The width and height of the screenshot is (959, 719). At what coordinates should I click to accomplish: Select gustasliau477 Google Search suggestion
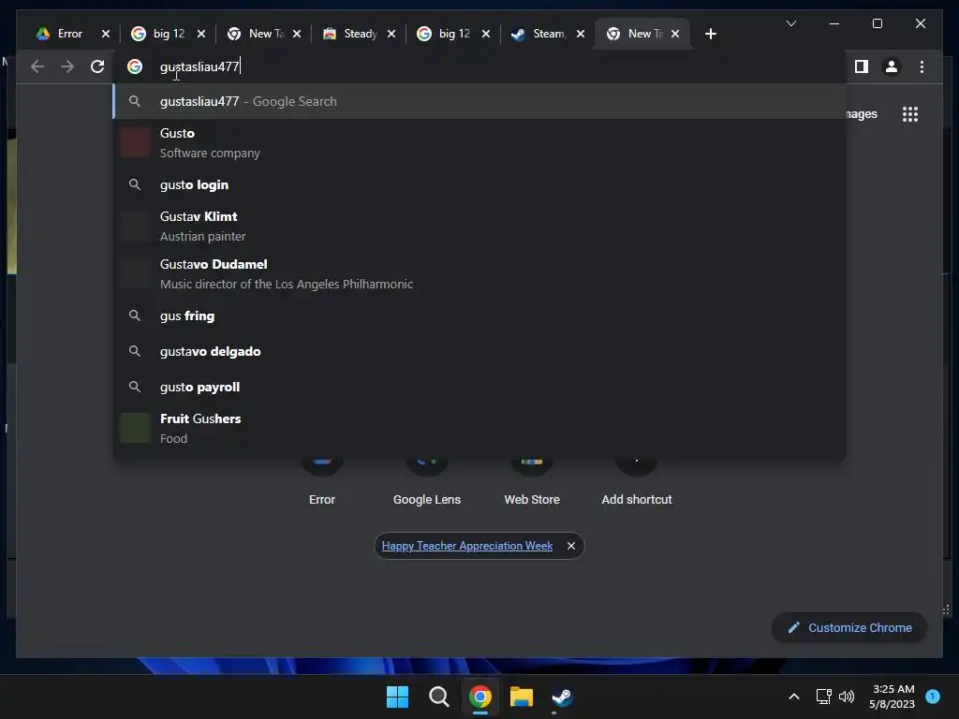pyautogui.click(x=479, y=101)
